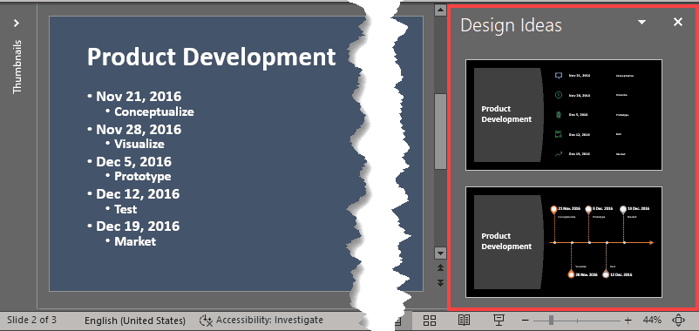Go to next slide with double down arrows
Viewport: 699px width, 331px height.
click(x=440, y=283)
